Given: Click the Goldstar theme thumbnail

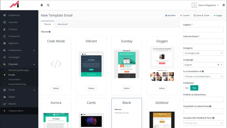Looking at the screenshot, I should pyautogui.click(x=162, y=120).
